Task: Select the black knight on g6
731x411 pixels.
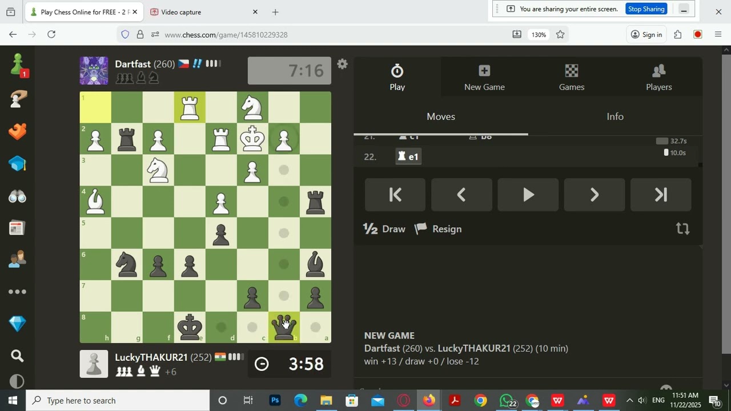Action: click(x=127, y=264)
